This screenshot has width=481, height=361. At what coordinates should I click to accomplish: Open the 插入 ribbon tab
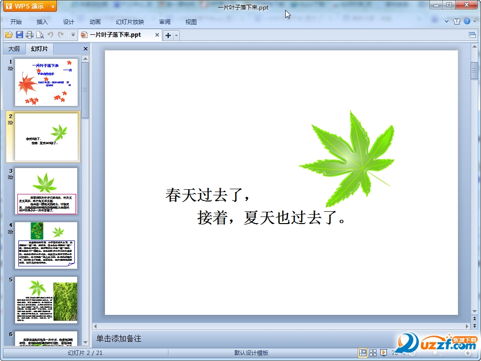[x=42, y=22]
